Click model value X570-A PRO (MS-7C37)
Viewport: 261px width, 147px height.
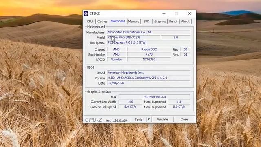[x=133, y=38]
